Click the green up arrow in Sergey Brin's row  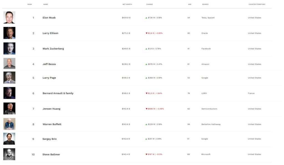point(146,139)
